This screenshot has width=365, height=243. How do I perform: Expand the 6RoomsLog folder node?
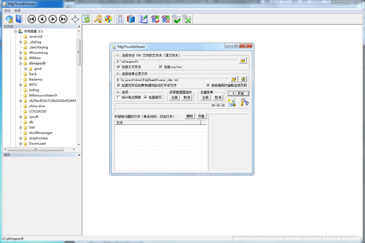21,53
